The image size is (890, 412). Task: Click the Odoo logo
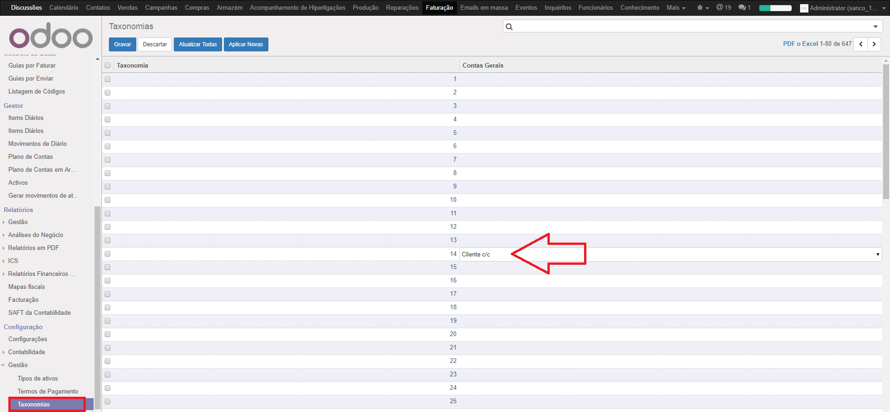click(x=51, y=36)
